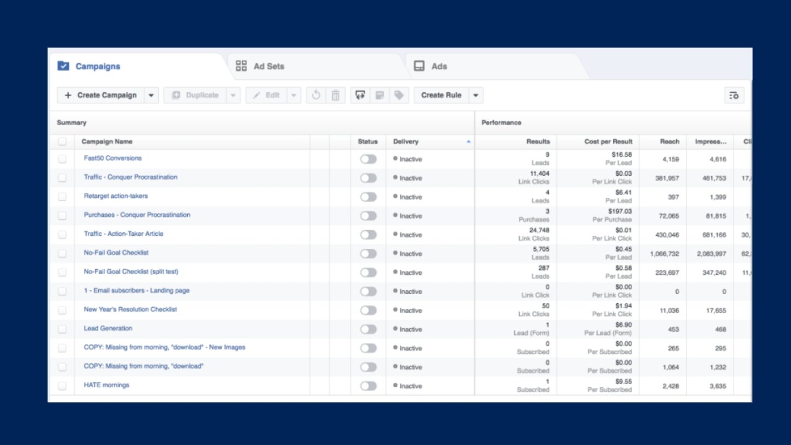This screenshot has width=791, height=445.
Task: Click the export/share arrows icon in the toolbar
Action: (x=360, y=95)
